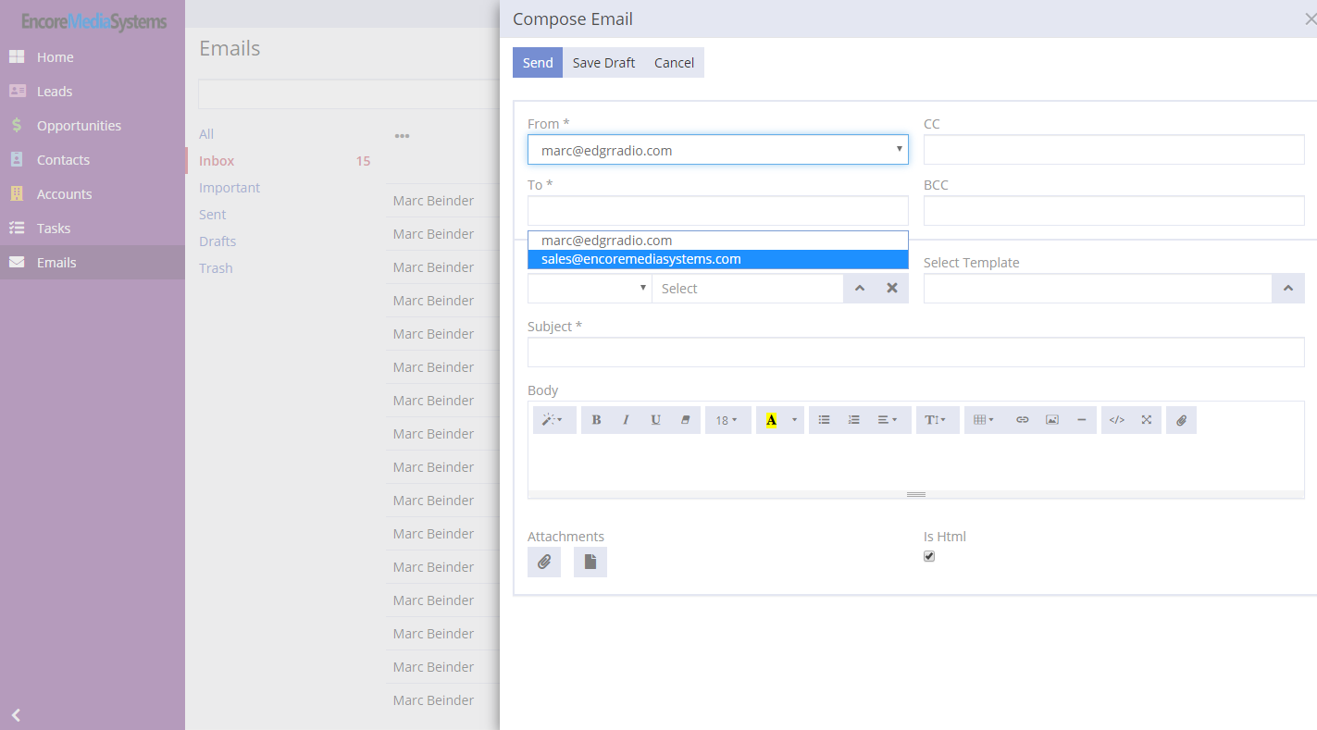Open Opportunities in the left sidebar

click(x=79, y=126)
